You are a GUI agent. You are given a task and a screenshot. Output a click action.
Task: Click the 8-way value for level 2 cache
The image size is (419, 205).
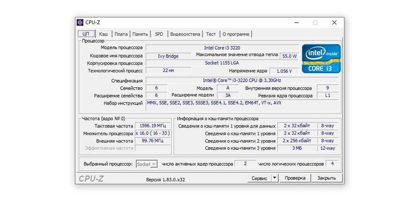(x=328, y=141)
